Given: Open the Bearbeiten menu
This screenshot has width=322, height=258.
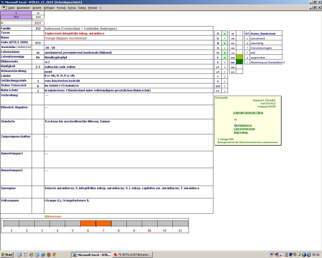Looking at the screenshot, I should pos(23,8).
